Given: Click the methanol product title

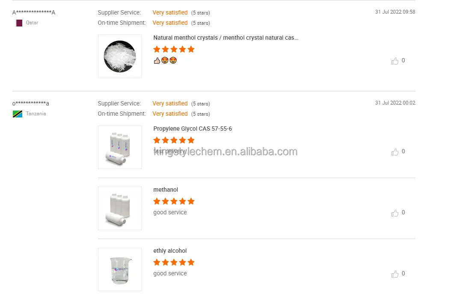Looking at the screenshot, I should tap(166, 190).
